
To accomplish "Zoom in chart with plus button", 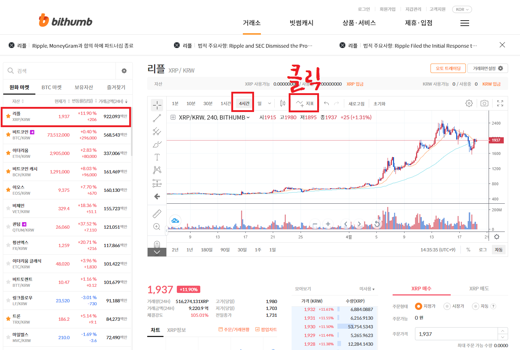I will click(328, 224).
